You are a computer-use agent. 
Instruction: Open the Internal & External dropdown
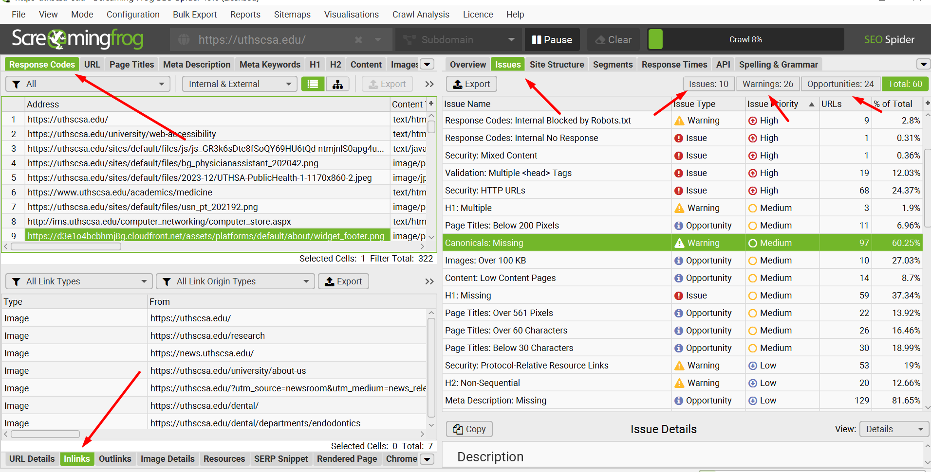coord(240,84)
